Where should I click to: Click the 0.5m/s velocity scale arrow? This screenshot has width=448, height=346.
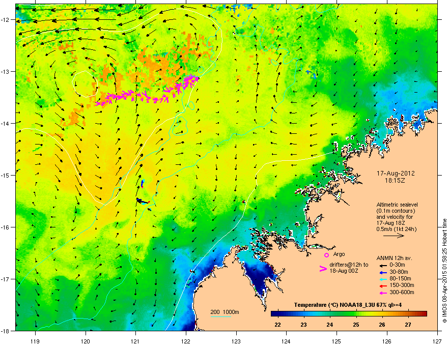tap(394, 236)
